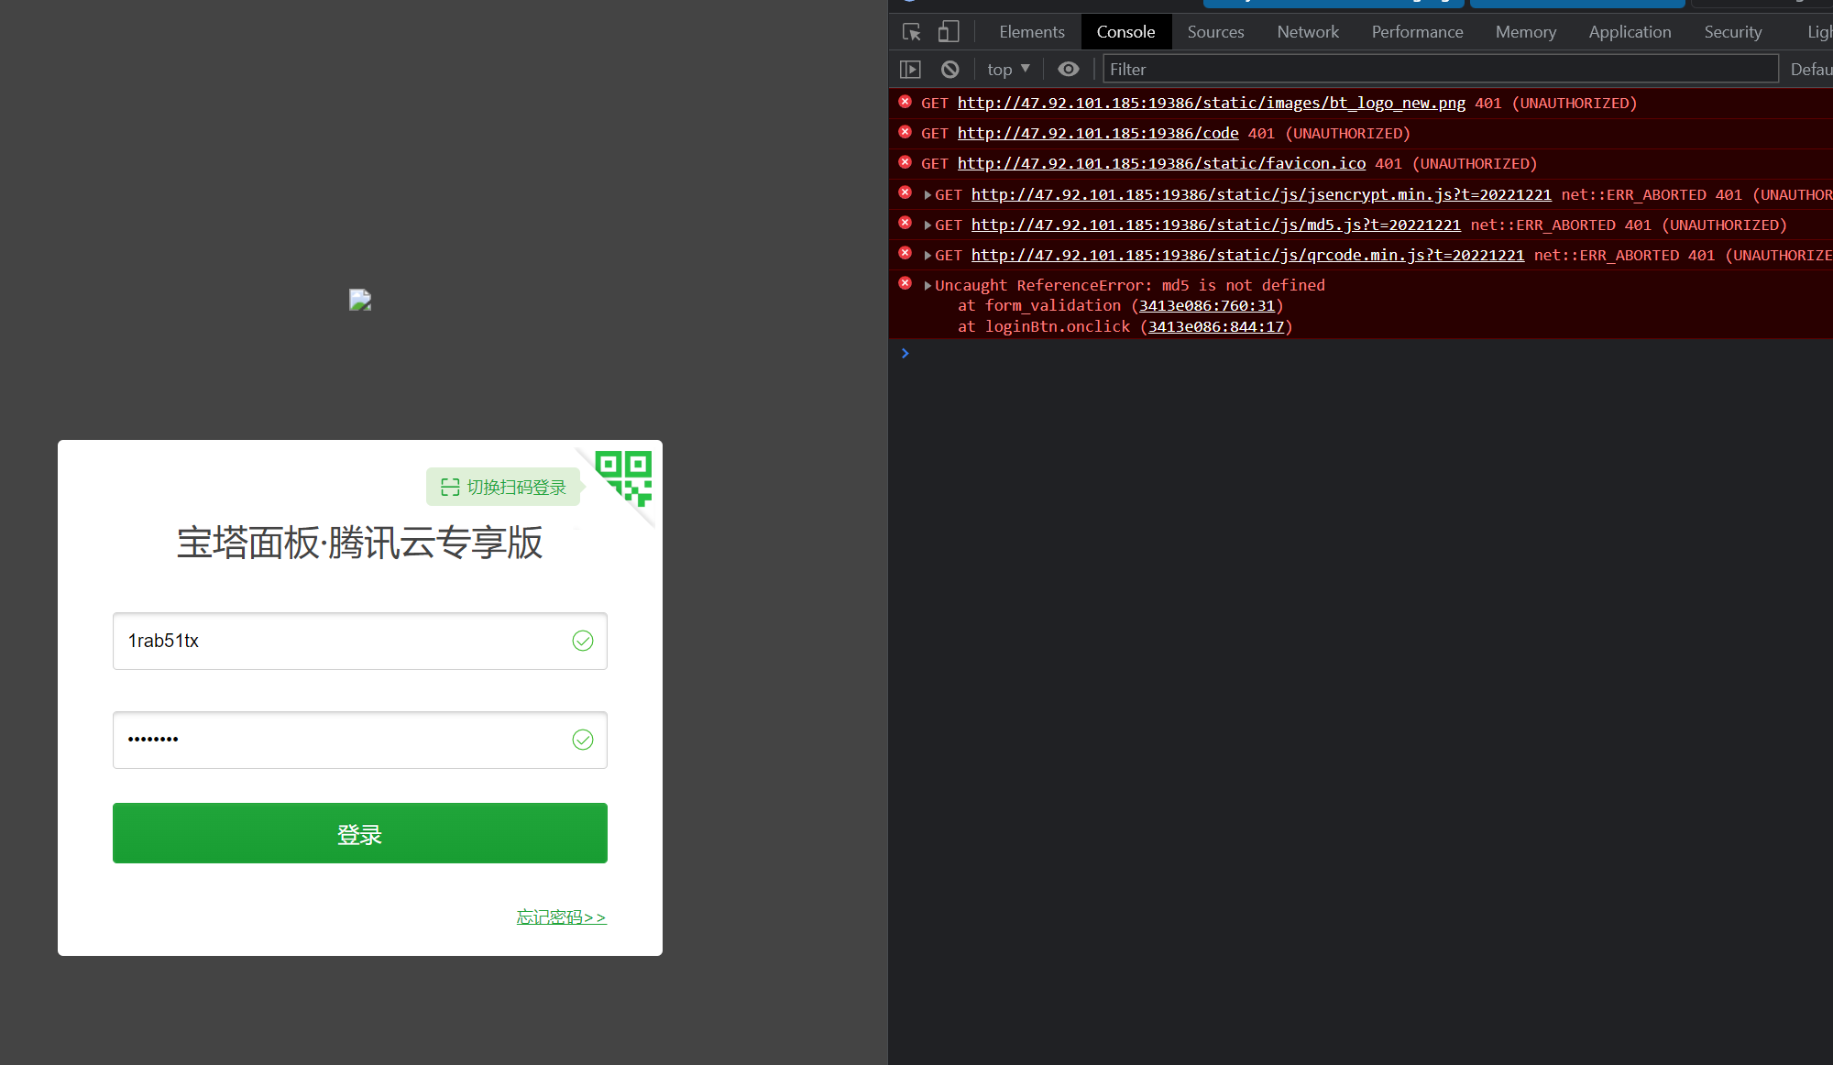The width and height of the screenshot is (1833, 1065).
Task: Click the username field with 1rab51tx
Action: pyautogui.click(x=359, y=641)
